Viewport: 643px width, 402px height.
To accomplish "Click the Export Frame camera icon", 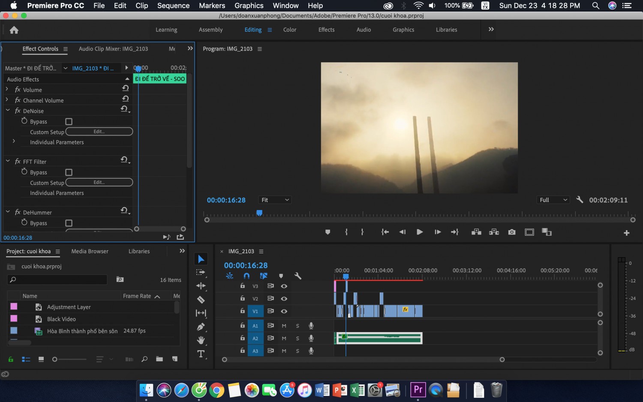I will [512, 232].
